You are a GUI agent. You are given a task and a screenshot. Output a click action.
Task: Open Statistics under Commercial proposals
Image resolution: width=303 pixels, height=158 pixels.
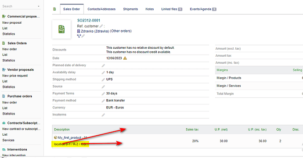[x=8, y=34]
